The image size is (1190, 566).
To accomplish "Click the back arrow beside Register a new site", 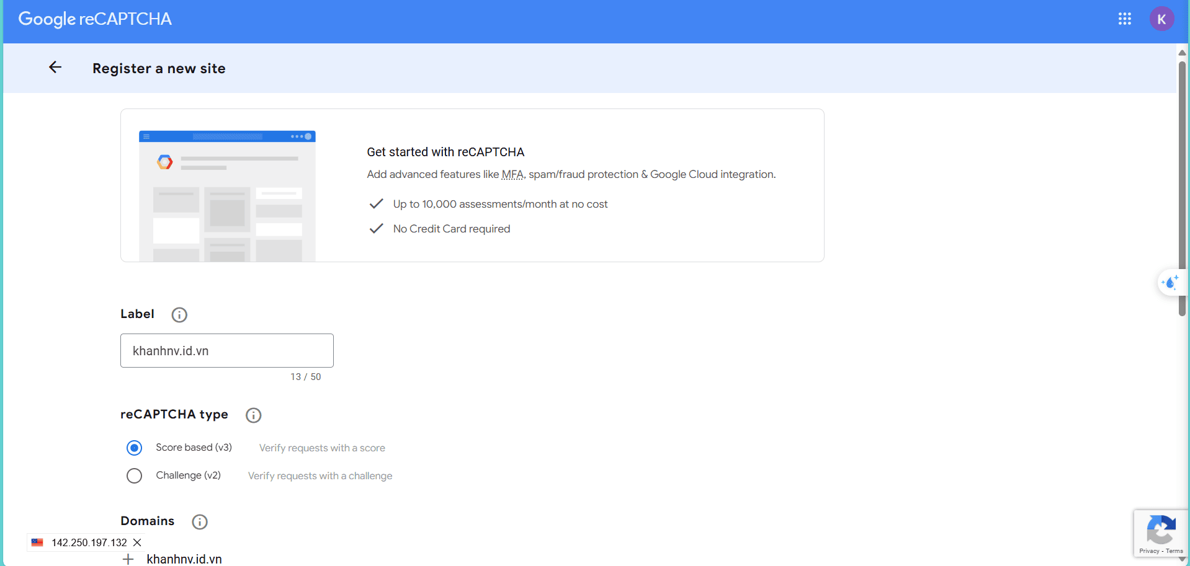I will [55, 67].
